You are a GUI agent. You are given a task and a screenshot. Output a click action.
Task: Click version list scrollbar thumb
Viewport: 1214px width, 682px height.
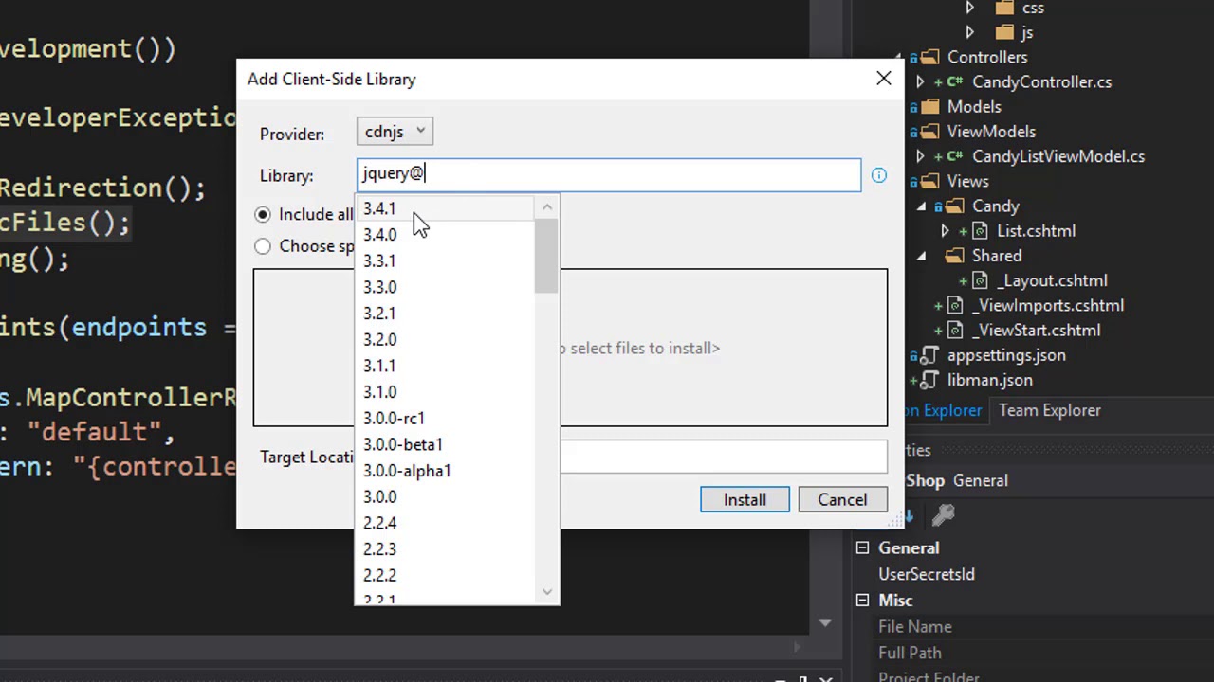[x=546, y=257]
